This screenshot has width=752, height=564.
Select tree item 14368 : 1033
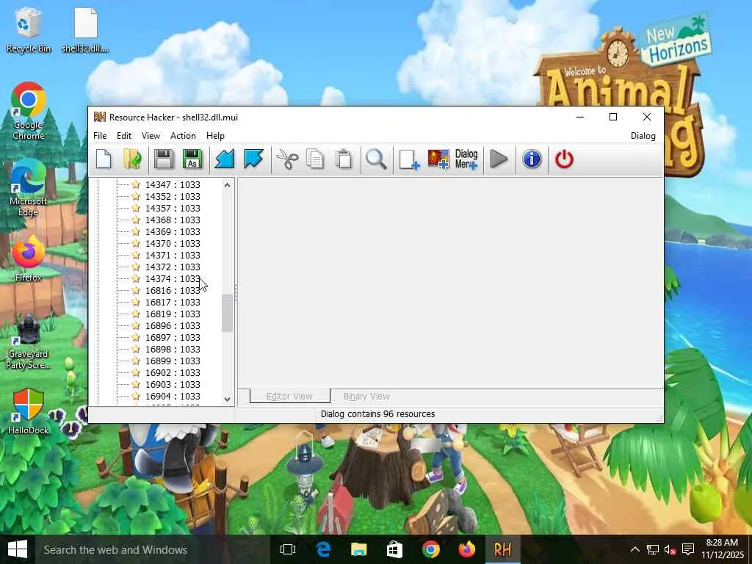click(x=173, y=220)
